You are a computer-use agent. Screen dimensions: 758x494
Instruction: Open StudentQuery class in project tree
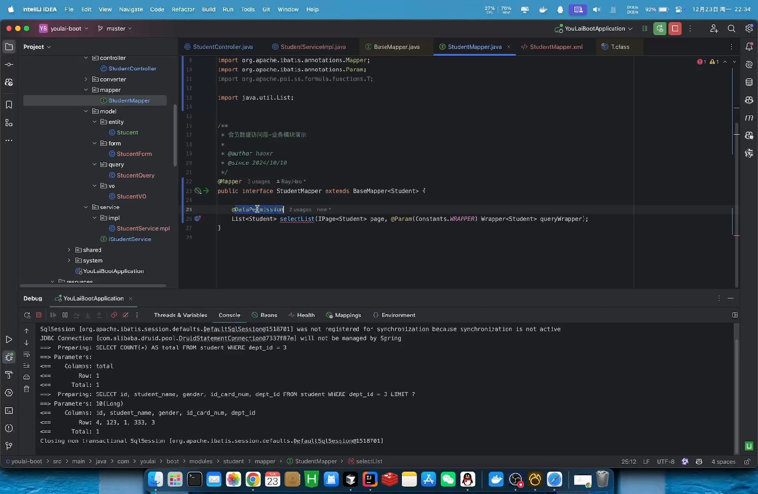[135, 175]
